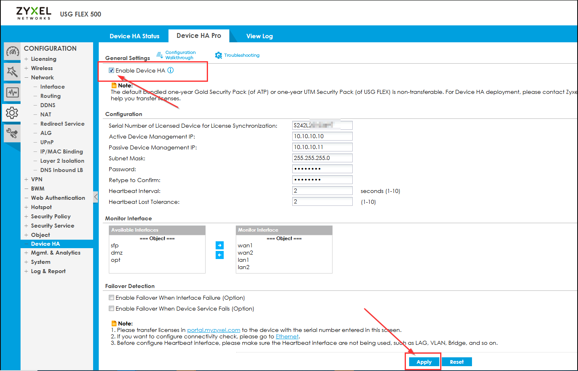Open the Quick Setup wizard wand icon
This screenshot has height=371, width=578.
pyautogui.click(x=12, y=72)
